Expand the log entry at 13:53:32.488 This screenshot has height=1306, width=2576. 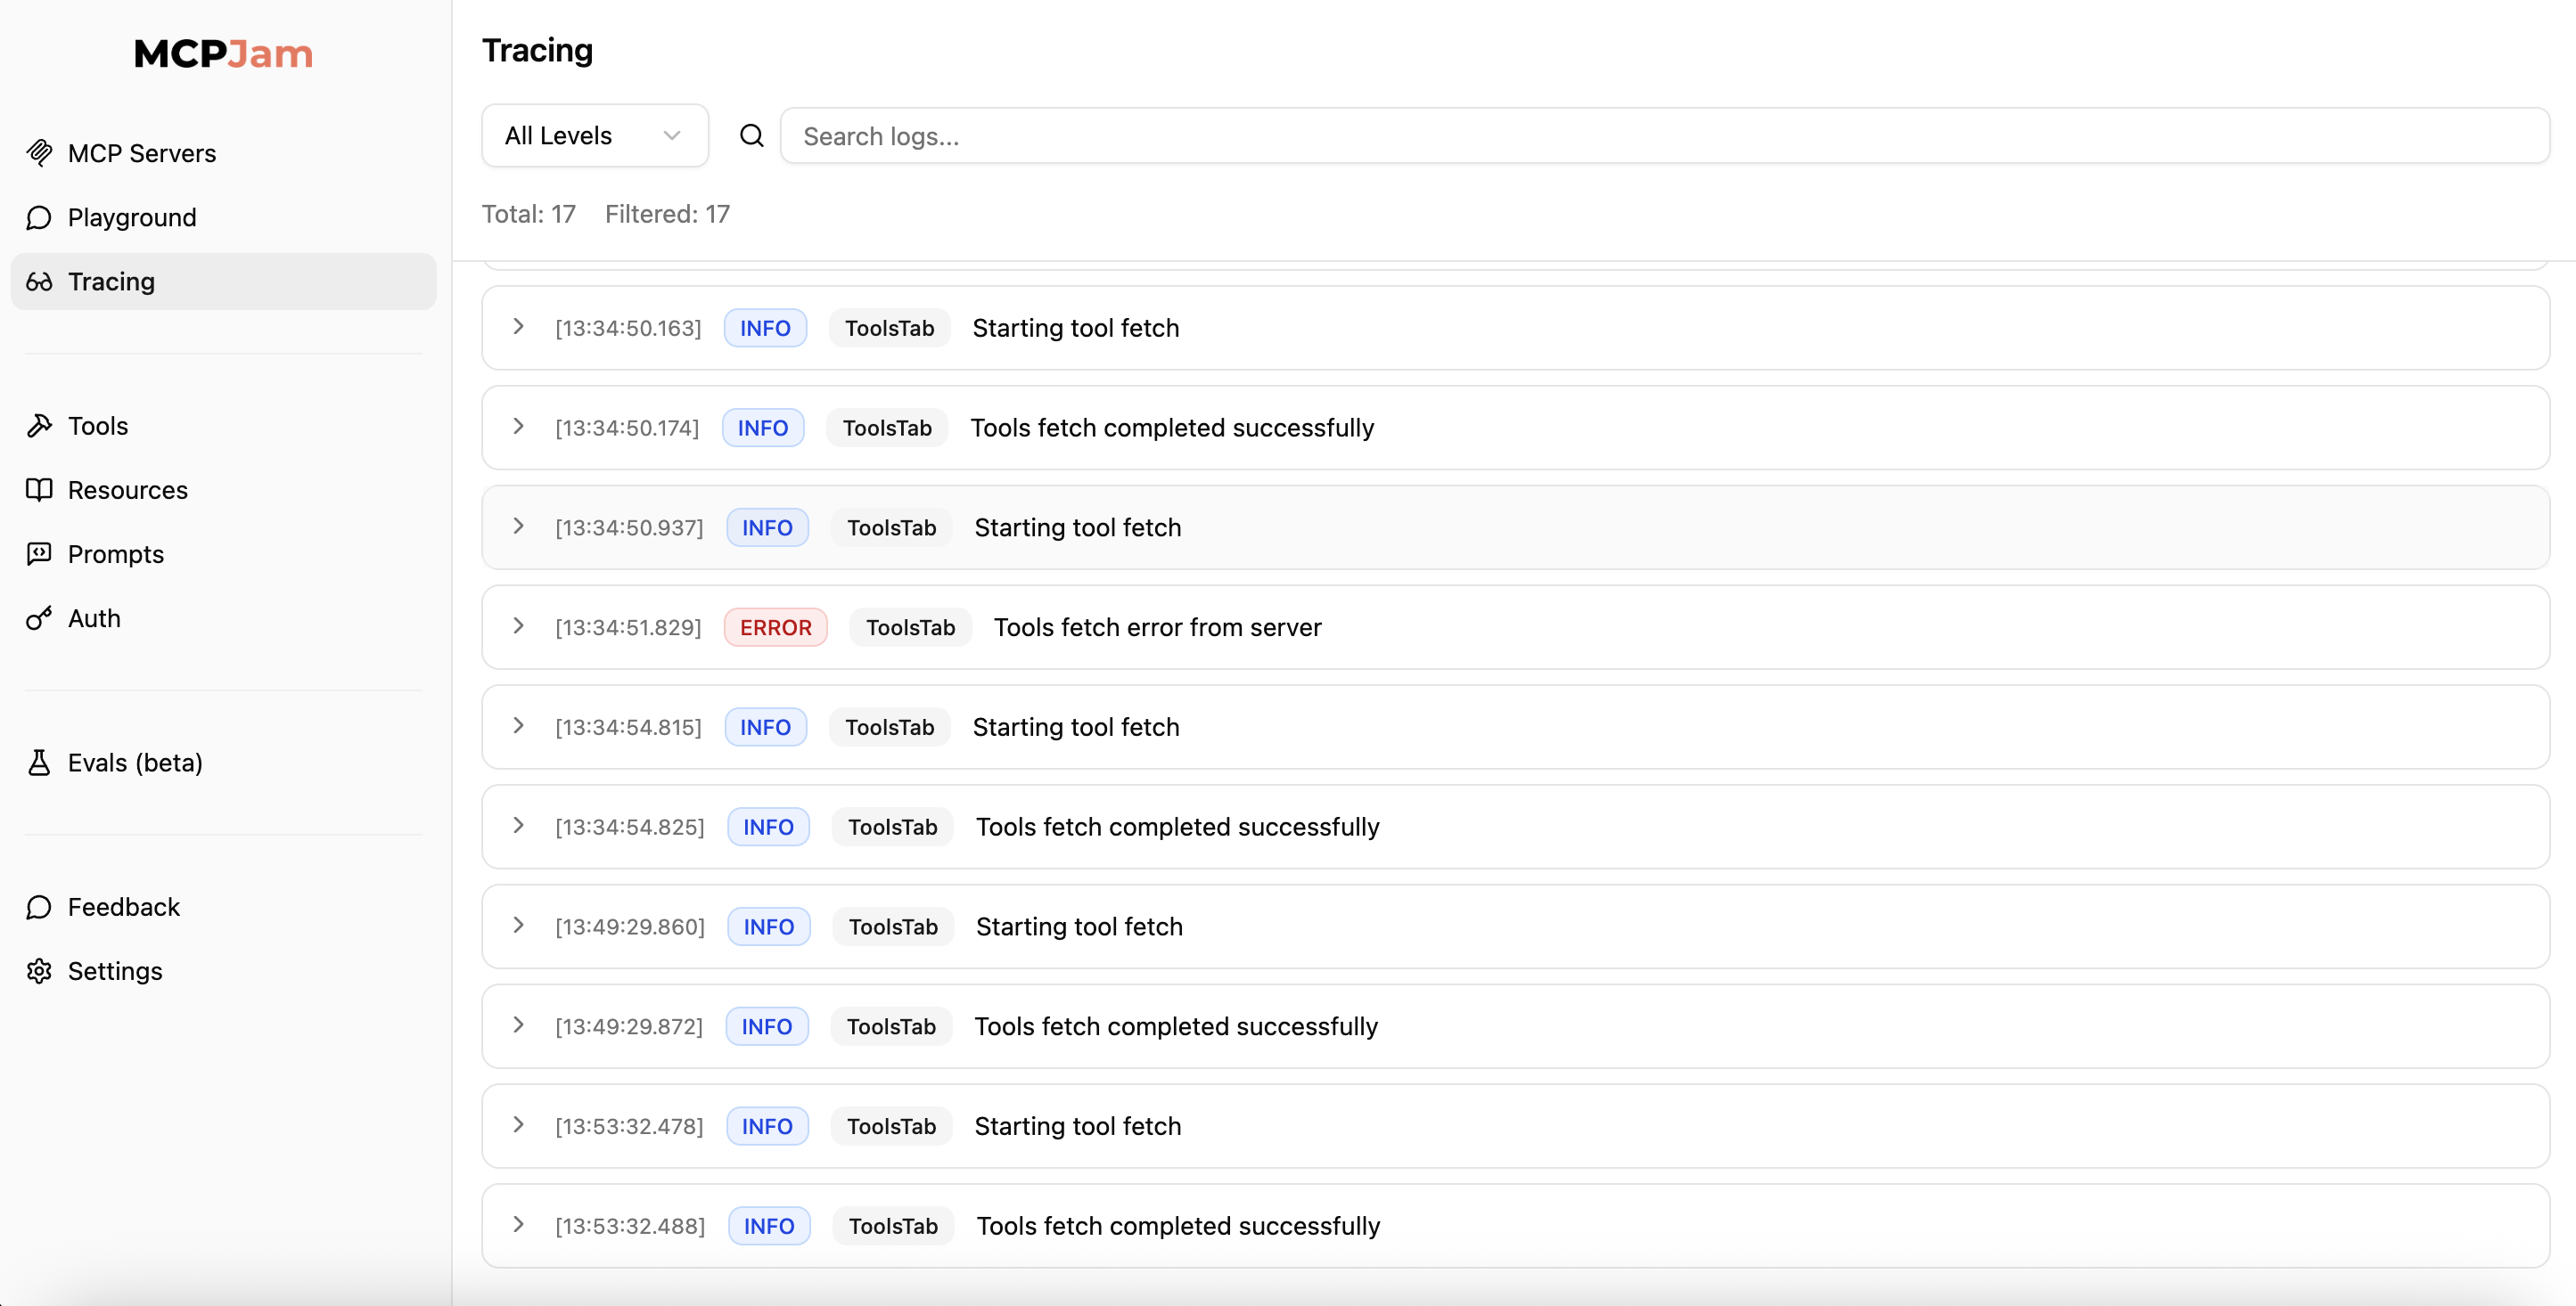[x=518, y=1225]
